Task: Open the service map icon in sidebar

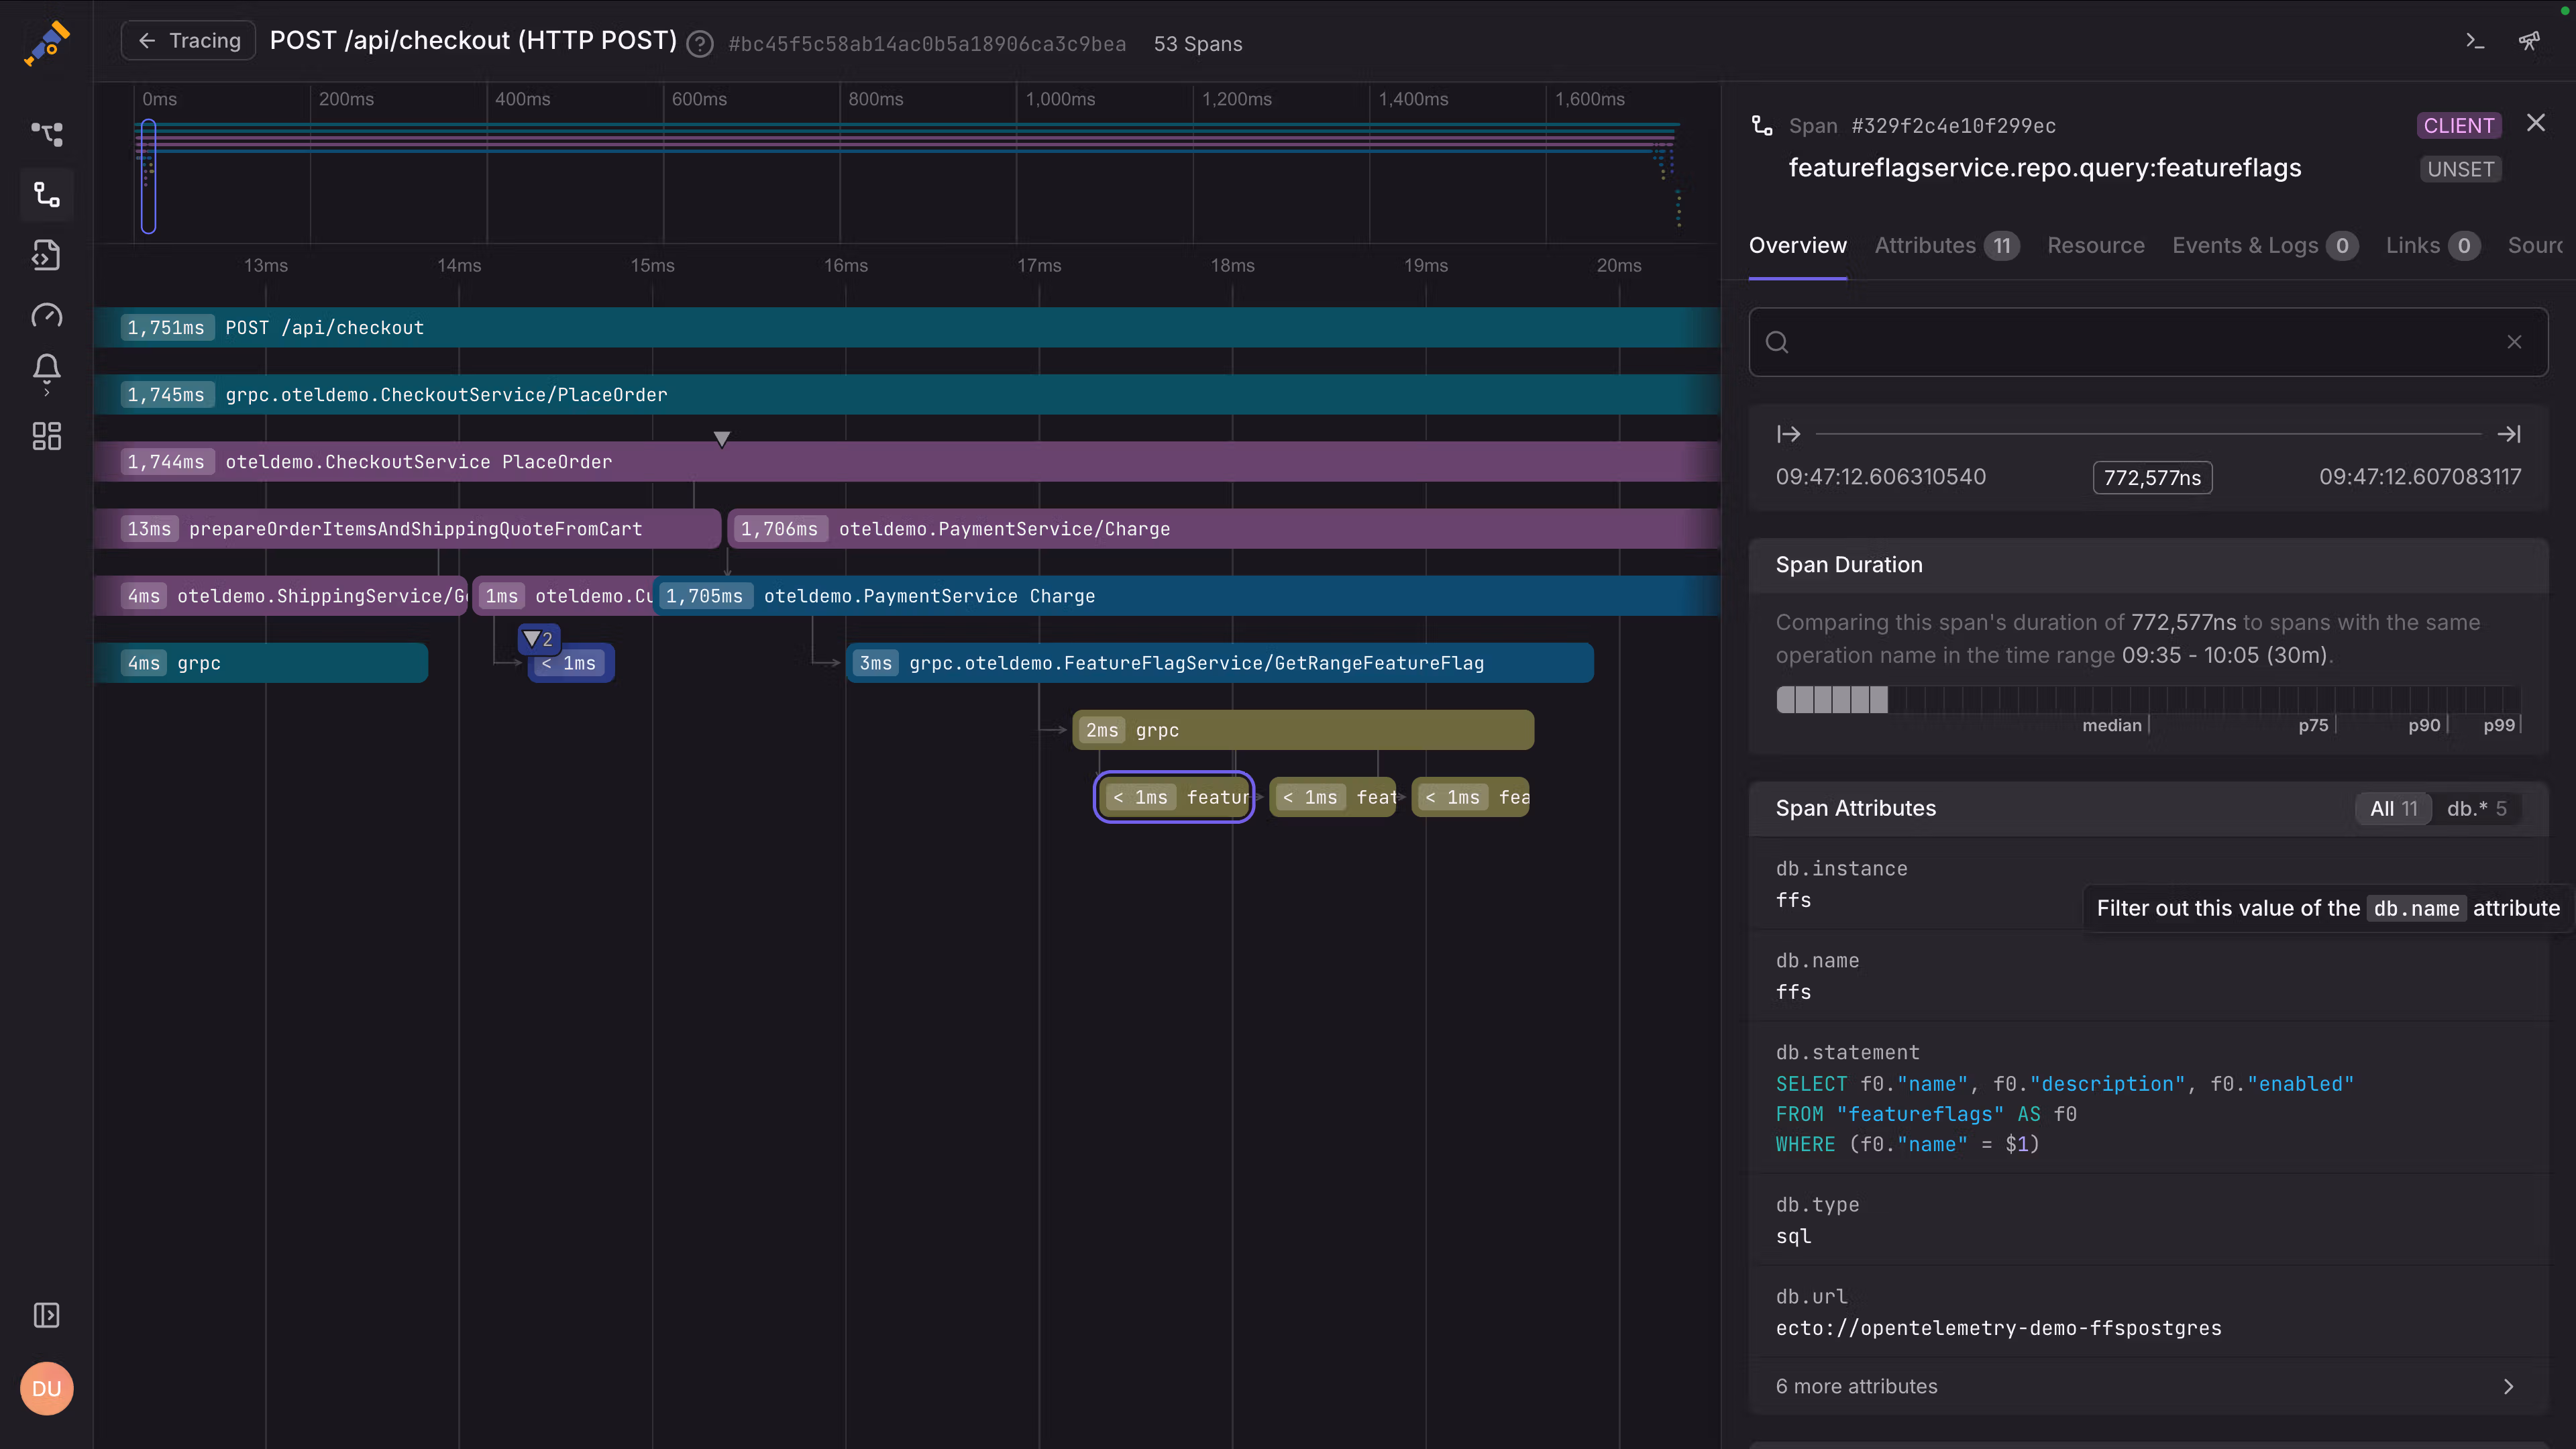Action: [x=46, y=133]
